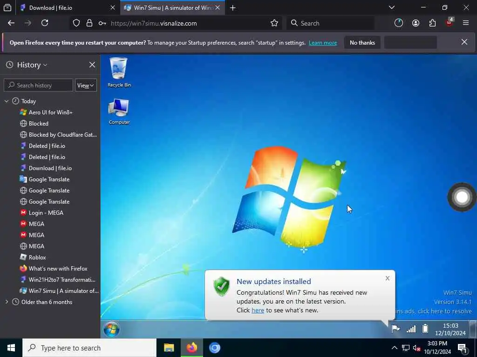Open the View sorting dropdown
Image resolution: width=477 pixels, height=357 pixels.
86,86
